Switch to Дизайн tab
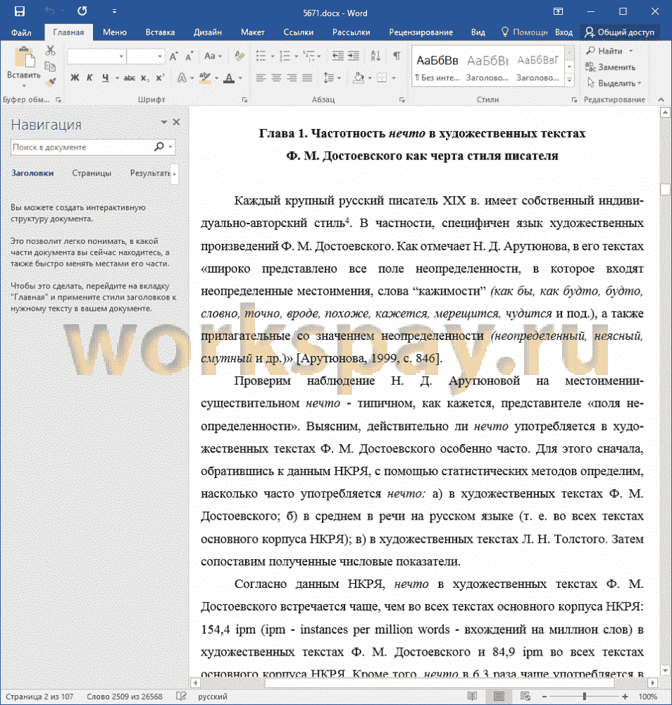 pos(208,32)
